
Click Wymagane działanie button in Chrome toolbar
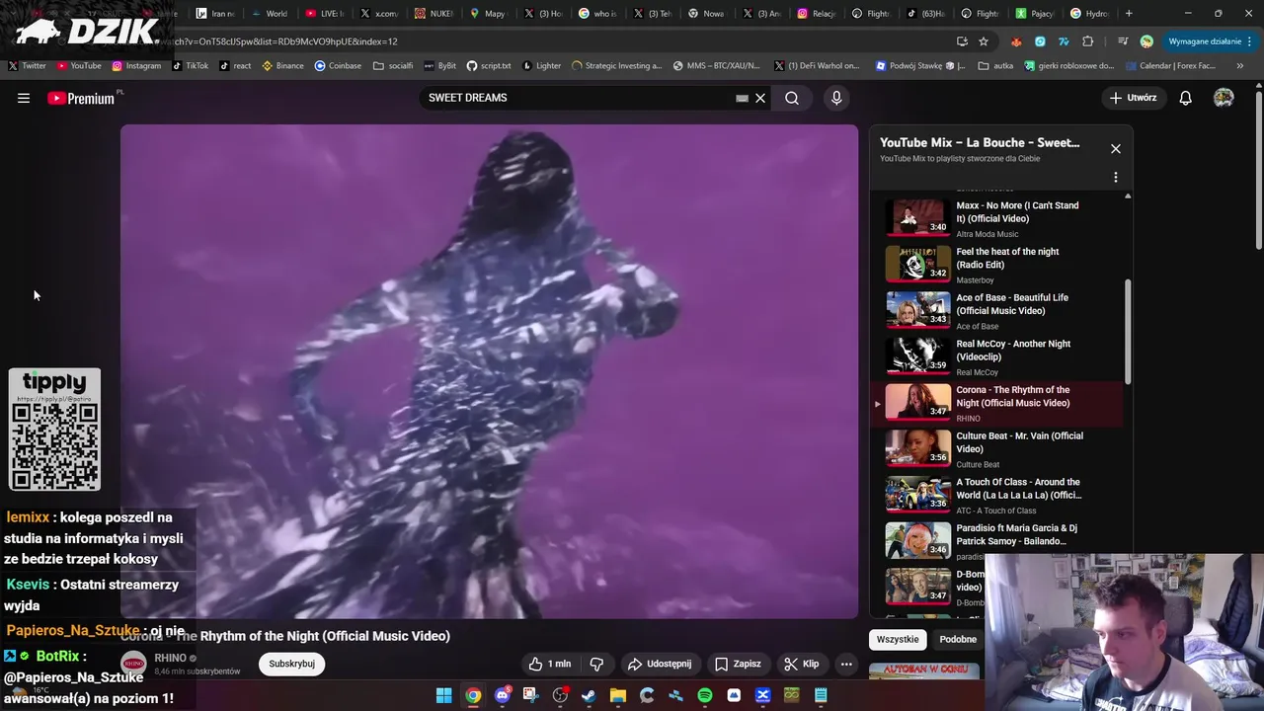pyautogui.click(x=1210, y=41)
